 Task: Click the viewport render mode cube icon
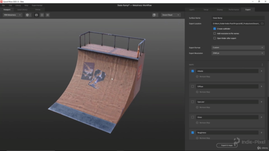[x=155, y=15]
